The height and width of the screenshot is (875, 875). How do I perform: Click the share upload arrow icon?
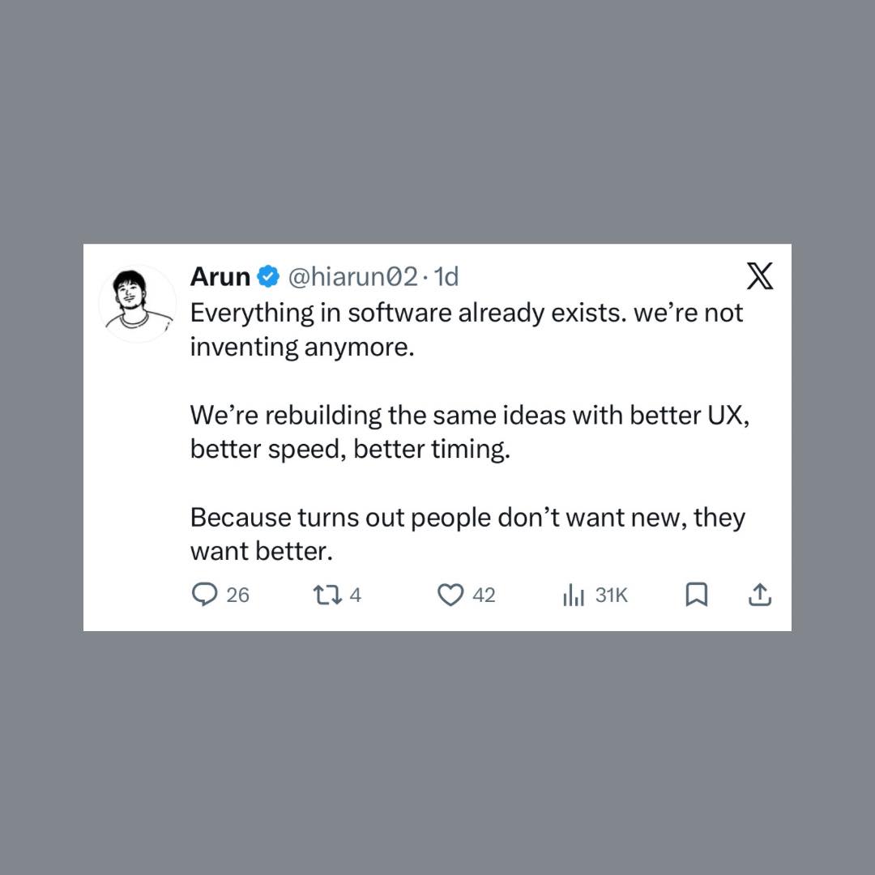758,595
